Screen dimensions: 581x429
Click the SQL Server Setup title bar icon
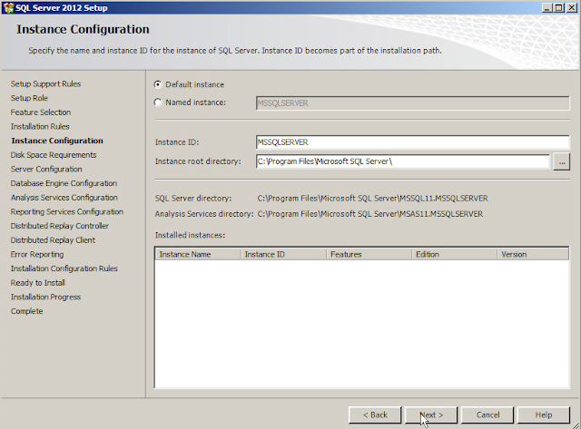point(8,8)
